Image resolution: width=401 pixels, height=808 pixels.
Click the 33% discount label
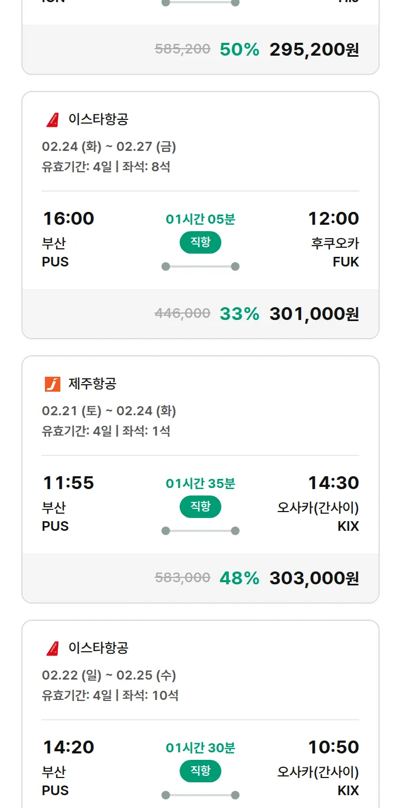239,314
